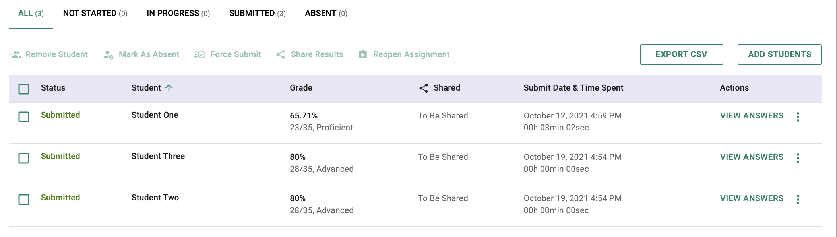
Task: Click the Add Students button
Action: [779, 54]
